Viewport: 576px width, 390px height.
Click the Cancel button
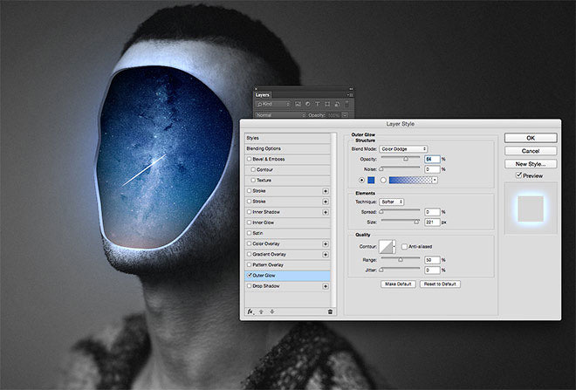pyautogui.click(x=531, y=151)
